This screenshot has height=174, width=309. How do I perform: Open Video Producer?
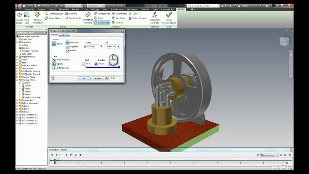pyautogui.click(x=138, y=18)
